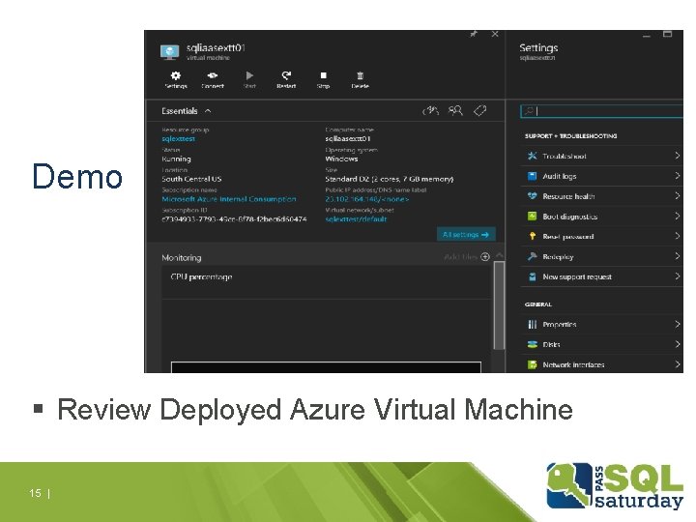Stop the virtual machine
The width and height of the screenshot is (696, 522).
(323, 79)
